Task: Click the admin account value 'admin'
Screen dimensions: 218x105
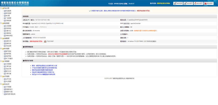Action: pyautogui.click(x=33, y=34)
